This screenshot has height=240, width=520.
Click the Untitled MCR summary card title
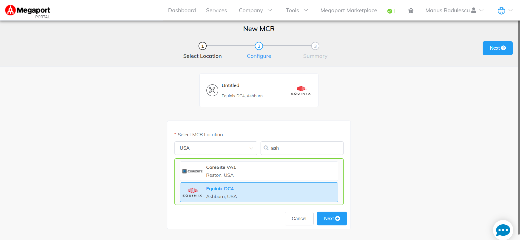point(230,85)
